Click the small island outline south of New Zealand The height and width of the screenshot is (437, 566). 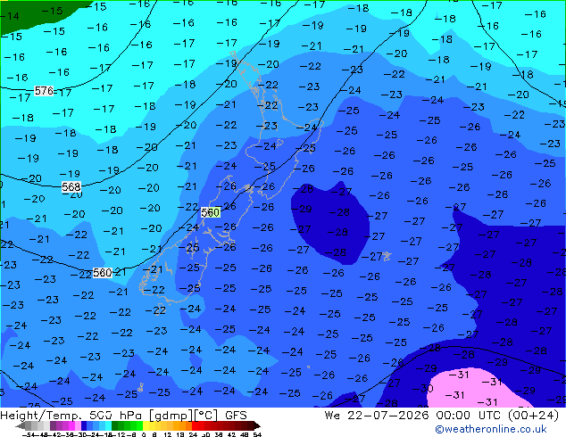pyautogui.click(x=140, y=387)
